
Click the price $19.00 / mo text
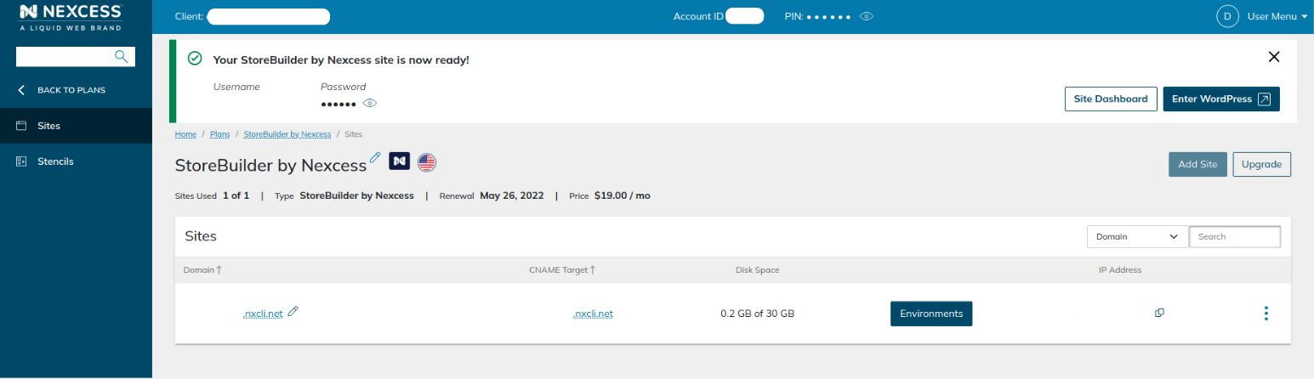coord(622,195)
